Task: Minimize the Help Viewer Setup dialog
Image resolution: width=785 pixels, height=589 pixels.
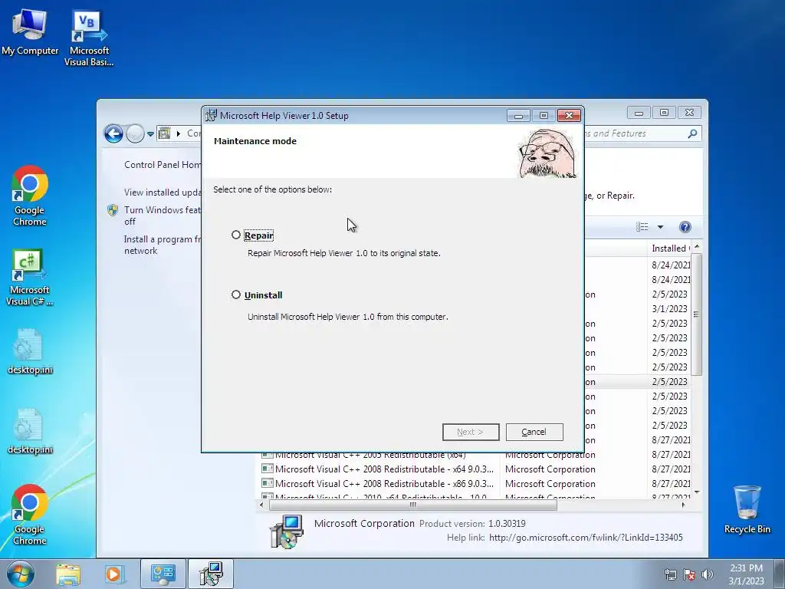Action: 518,116
